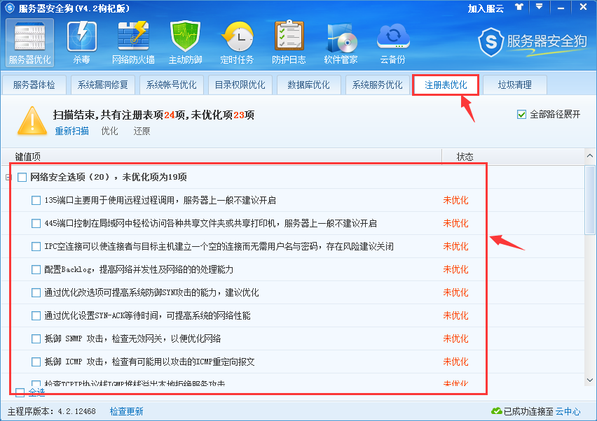597x421 pixels.
Task: Click 未优化 status of 135端口 row
Action: (x=455, y=200)
